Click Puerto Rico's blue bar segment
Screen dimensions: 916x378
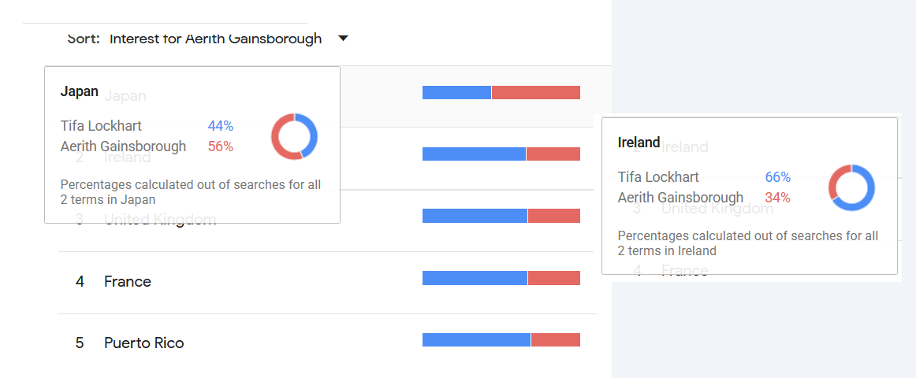tap(476, 339)
